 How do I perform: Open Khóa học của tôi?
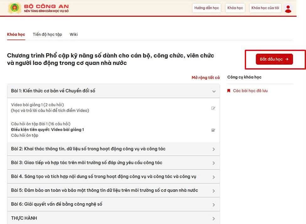point(265,8)
